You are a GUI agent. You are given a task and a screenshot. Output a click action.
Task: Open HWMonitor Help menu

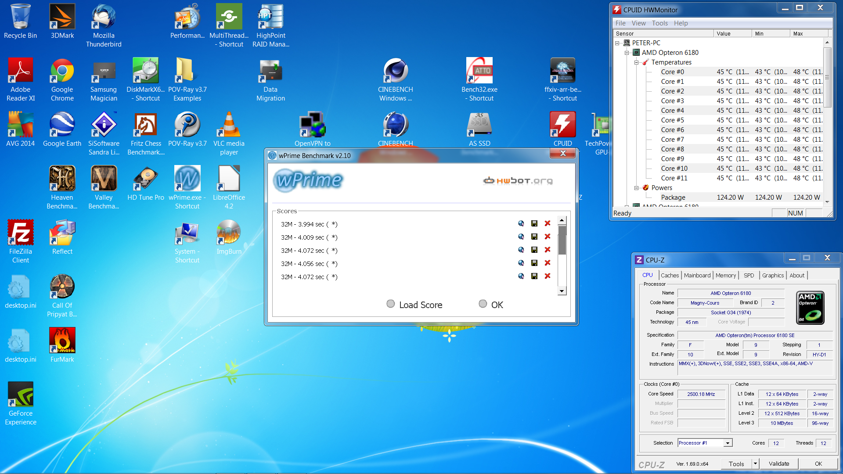click(681, 23)
